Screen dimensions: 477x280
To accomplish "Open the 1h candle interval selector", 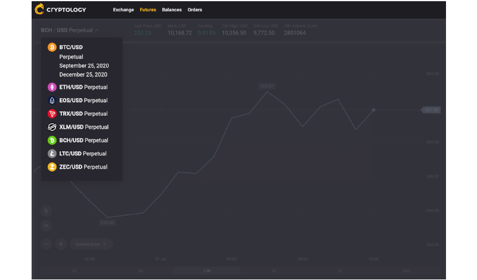I will (x=47, y=226).
